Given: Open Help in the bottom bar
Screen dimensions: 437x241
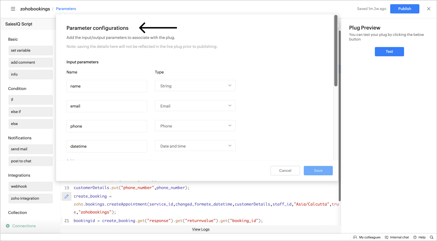Looking at the screenshot, I should [x=419, y=237].
